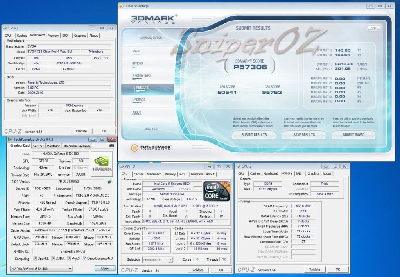Uncheck the DirectCompute 5.0 checkbox

[x=85, y=259]
